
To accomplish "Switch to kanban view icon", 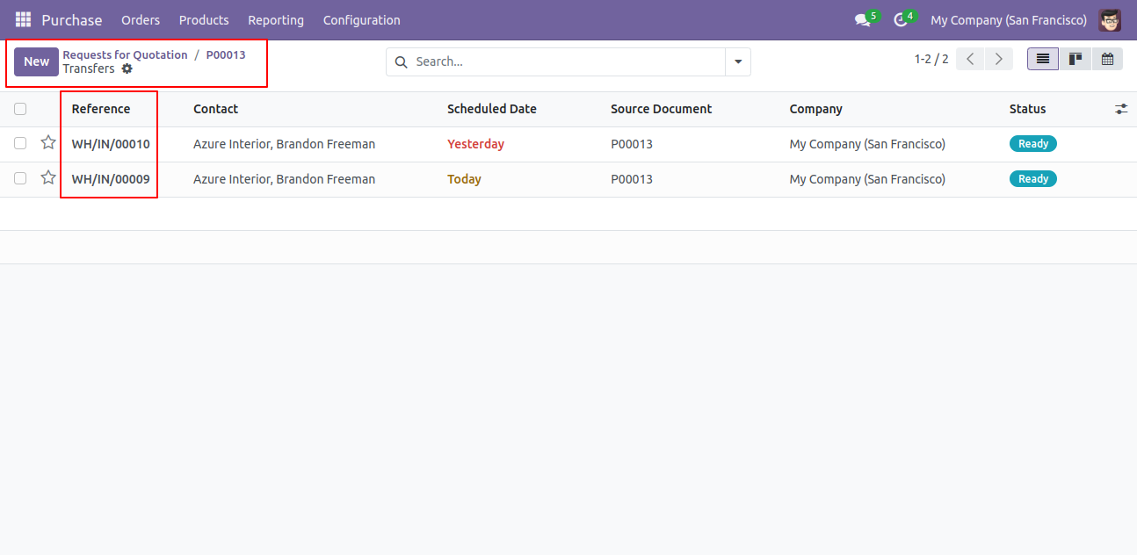I will (x=1075, y=59).
